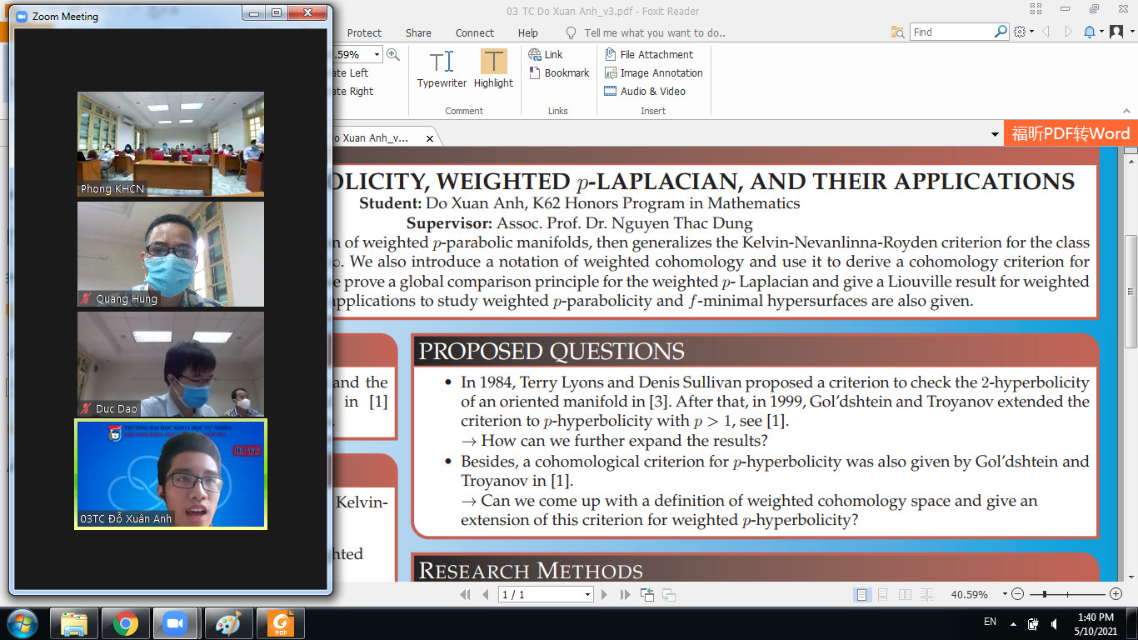The image size is (1138, 640).
Task: Open the notification bell icon
Action: (1090, 32)
